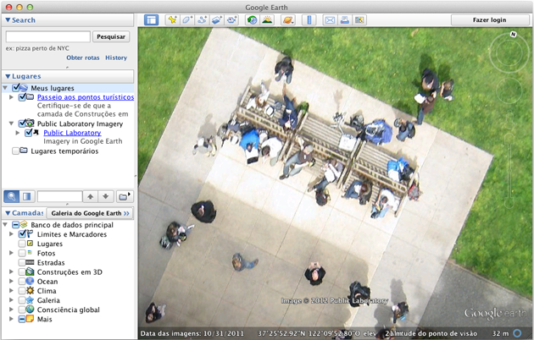Uncheck Limites e Marcadores layer
This screenshot has height=340, width=534.
click(22, 234)
